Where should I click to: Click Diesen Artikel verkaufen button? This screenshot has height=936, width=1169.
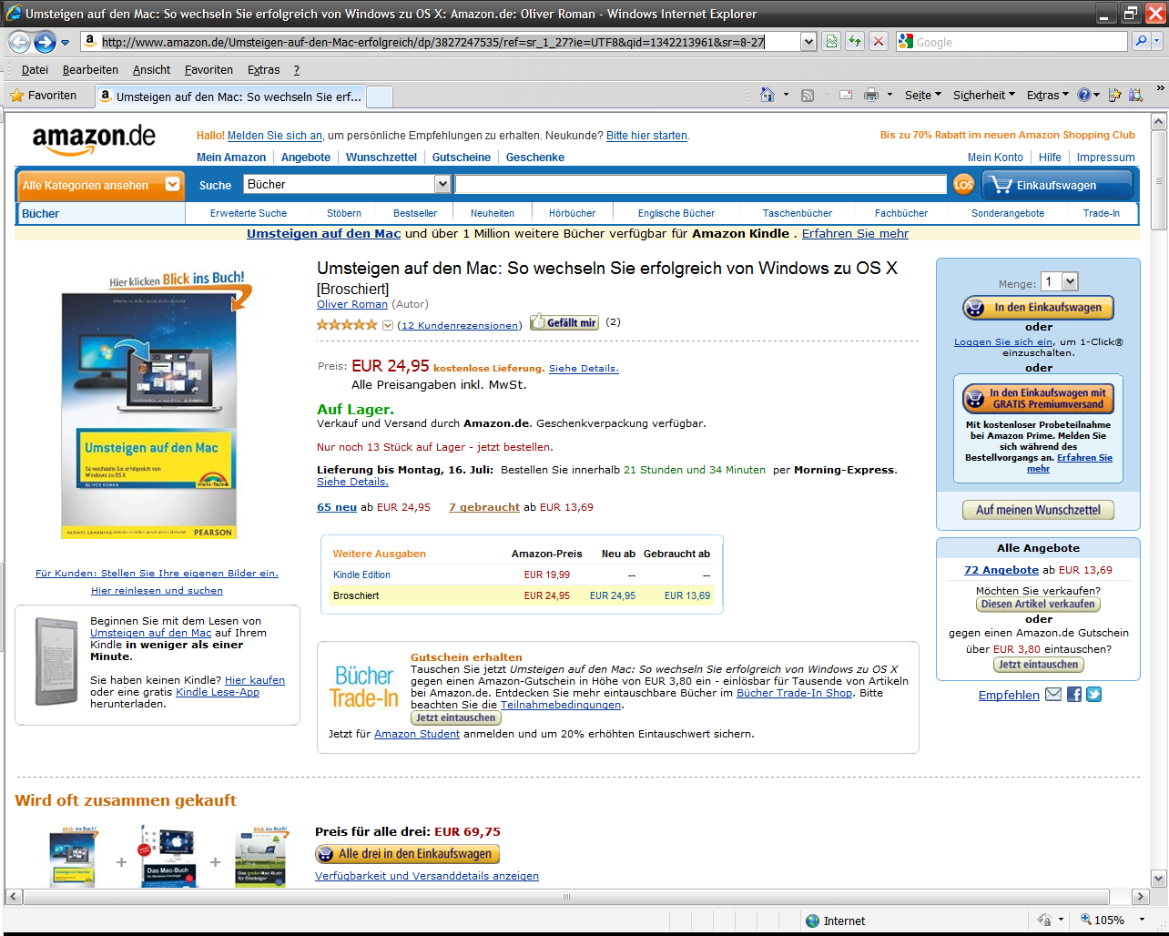(1038, 604)
